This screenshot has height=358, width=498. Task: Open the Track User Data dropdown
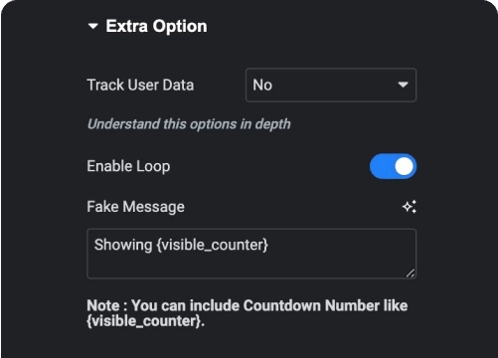[x=331, y=86]
